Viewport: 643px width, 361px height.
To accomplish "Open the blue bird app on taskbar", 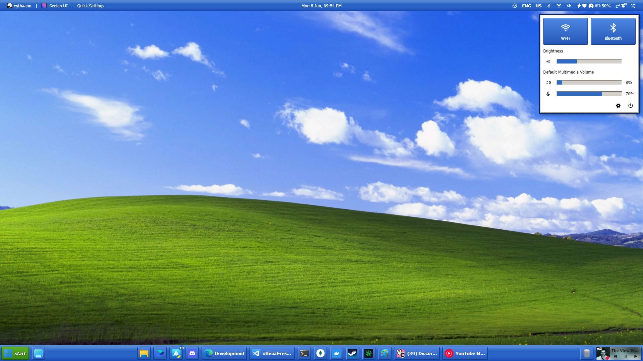I will pyautogui.click(x=160, y=353).
